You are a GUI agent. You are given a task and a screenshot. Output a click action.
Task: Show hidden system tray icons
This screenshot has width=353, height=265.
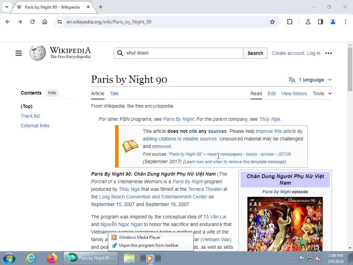click(x=293, y=258)
